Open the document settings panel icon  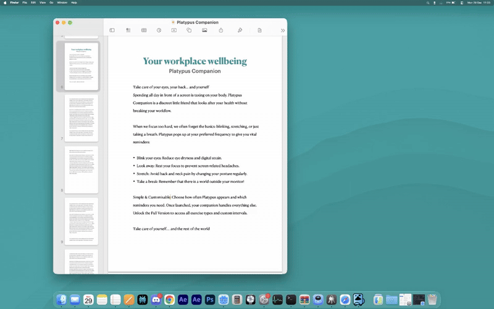[260, 30]
